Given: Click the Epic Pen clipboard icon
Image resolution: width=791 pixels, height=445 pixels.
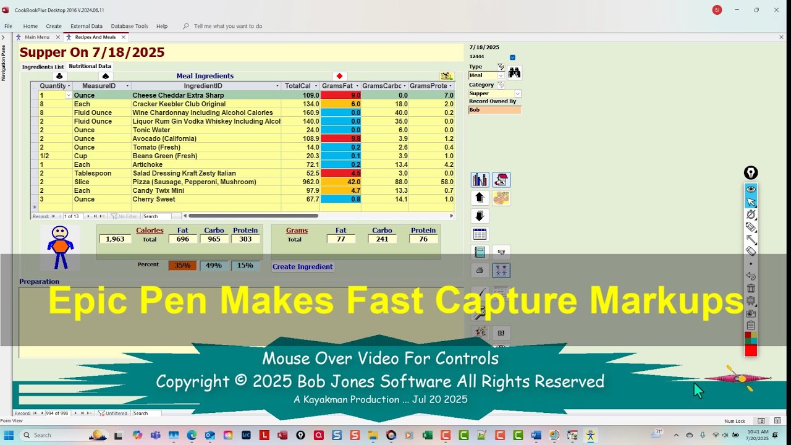Looking at the screenshot, I should [751, 326].
